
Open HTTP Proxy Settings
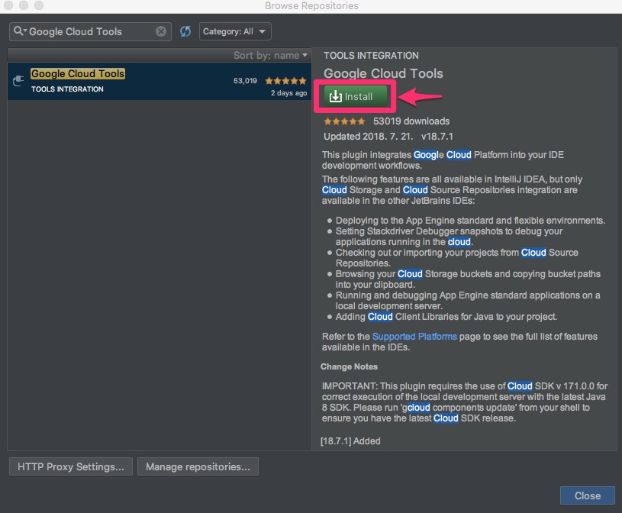click(71, 466)
